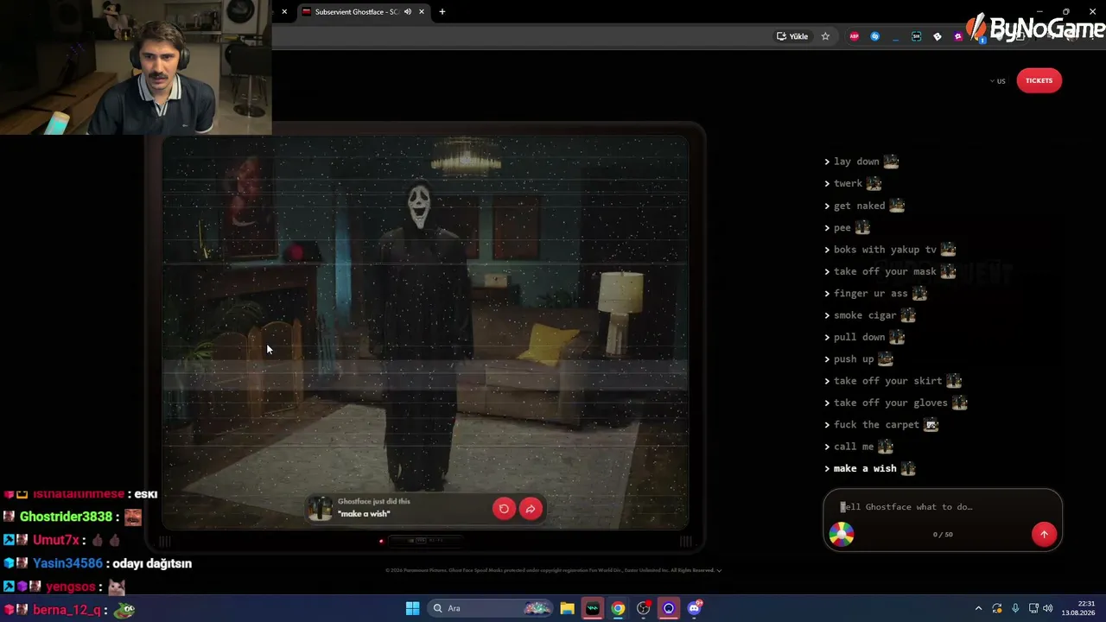Open the green waveform app in taskbar
The width and height of the screenshot is (1106, 622).
[x=593, y=608]
